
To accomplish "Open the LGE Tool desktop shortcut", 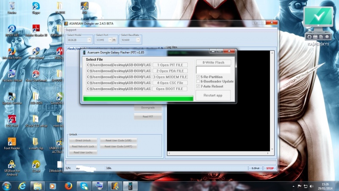I will pyautogui.click(x=12, y=121).
